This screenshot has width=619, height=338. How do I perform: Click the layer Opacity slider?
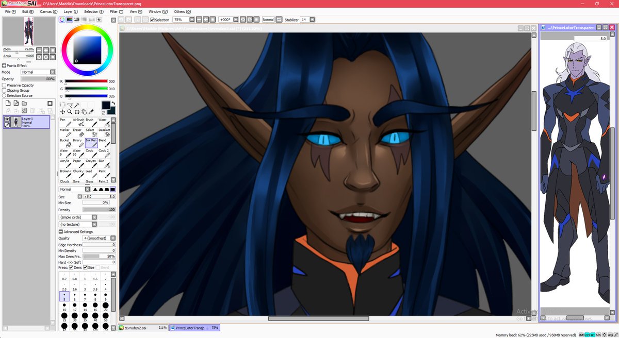[x=38, y=79]
